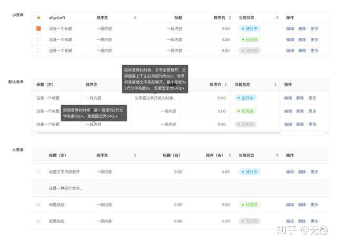Image resolution: width=337 pixels, height=244 pixels.
Task: Click 编辑 in the 默认表单 已失效 row
Action: [288, 124]
